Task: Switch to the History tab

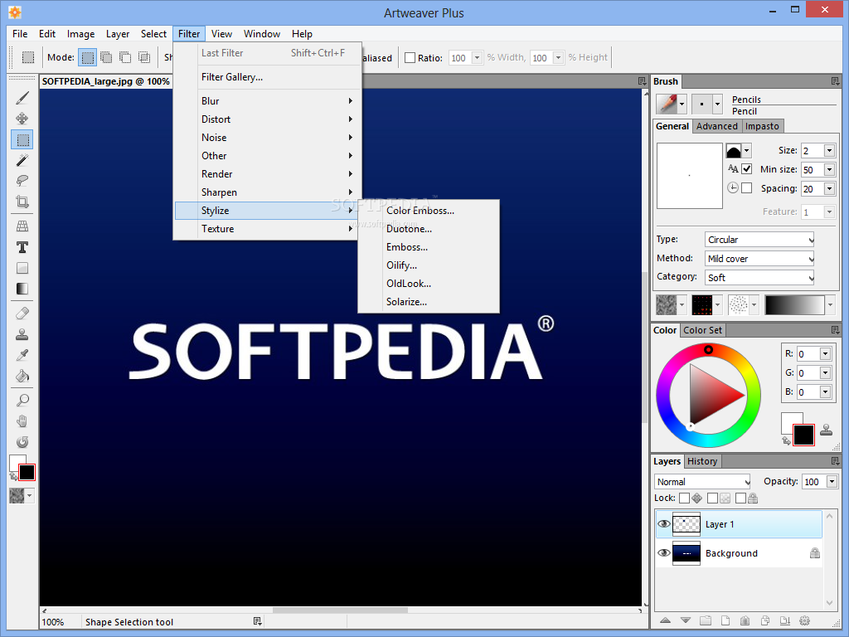Action: point(702,461)
